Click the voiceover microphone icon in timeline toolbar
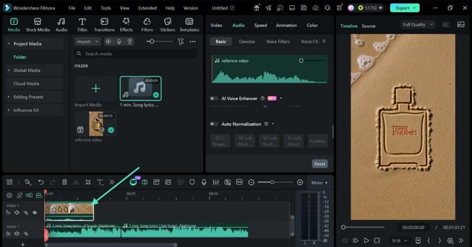472x247 pixels. point(204,182)
